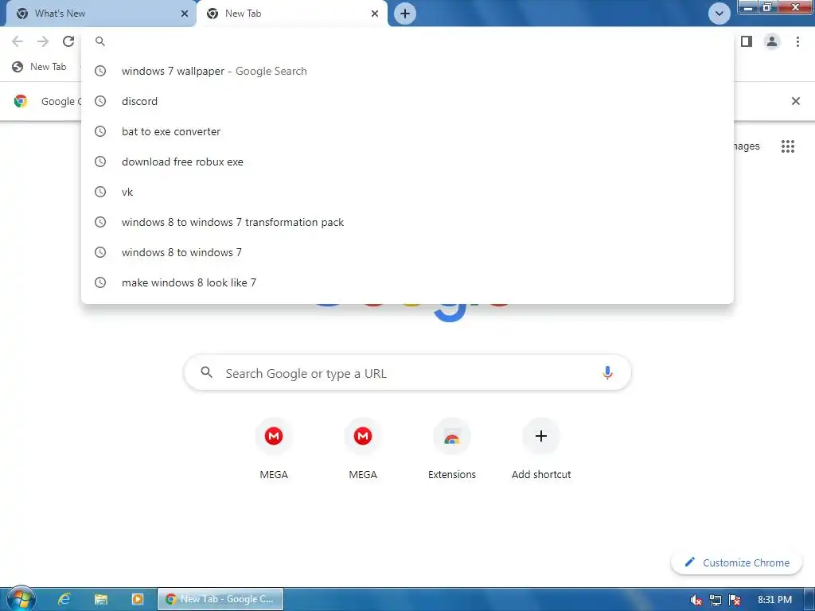
Task: Open the Google apps grid
Action: point(787,146)
